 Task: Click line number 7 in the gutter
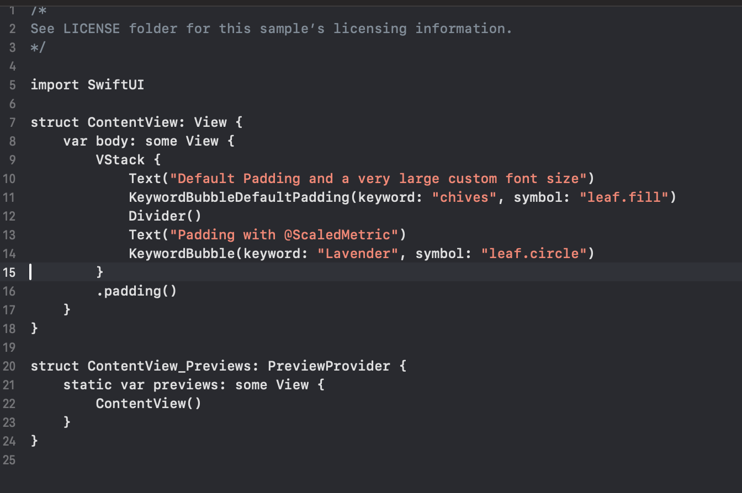[x=13, y=122]
